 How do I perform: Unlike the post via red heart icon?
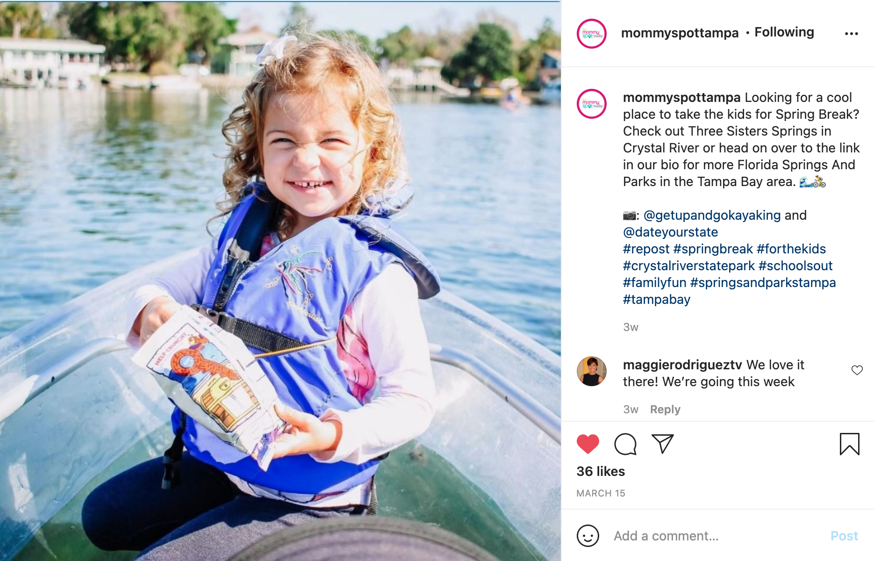587,444
